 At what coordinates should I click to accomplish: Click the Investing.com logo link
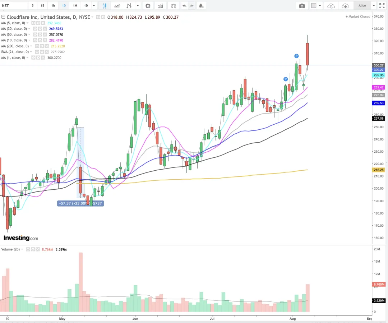coord(21,238)
